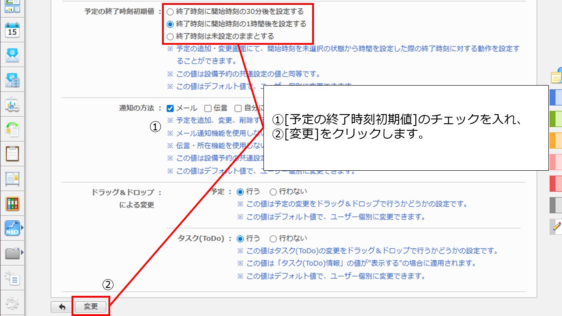
Task: Select 終了時刻は未設定のままとする radio option
Action: 170,36
